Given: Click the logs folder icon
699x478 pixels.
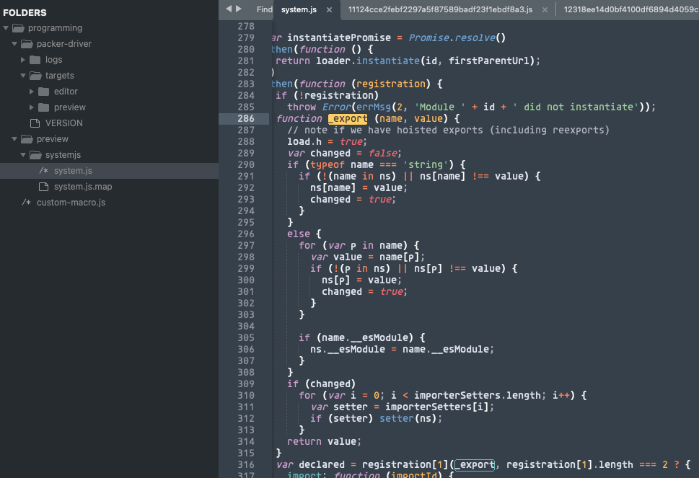Looking at the screenshot, I should pos(35,60).
